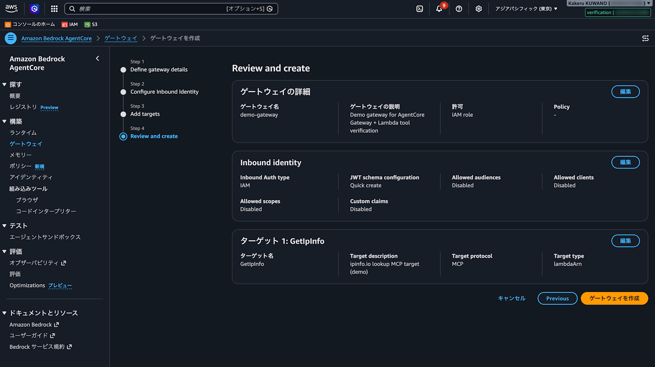655x367 pixels.
Task: Collapse the 探す section
Action: pos(4,85)
